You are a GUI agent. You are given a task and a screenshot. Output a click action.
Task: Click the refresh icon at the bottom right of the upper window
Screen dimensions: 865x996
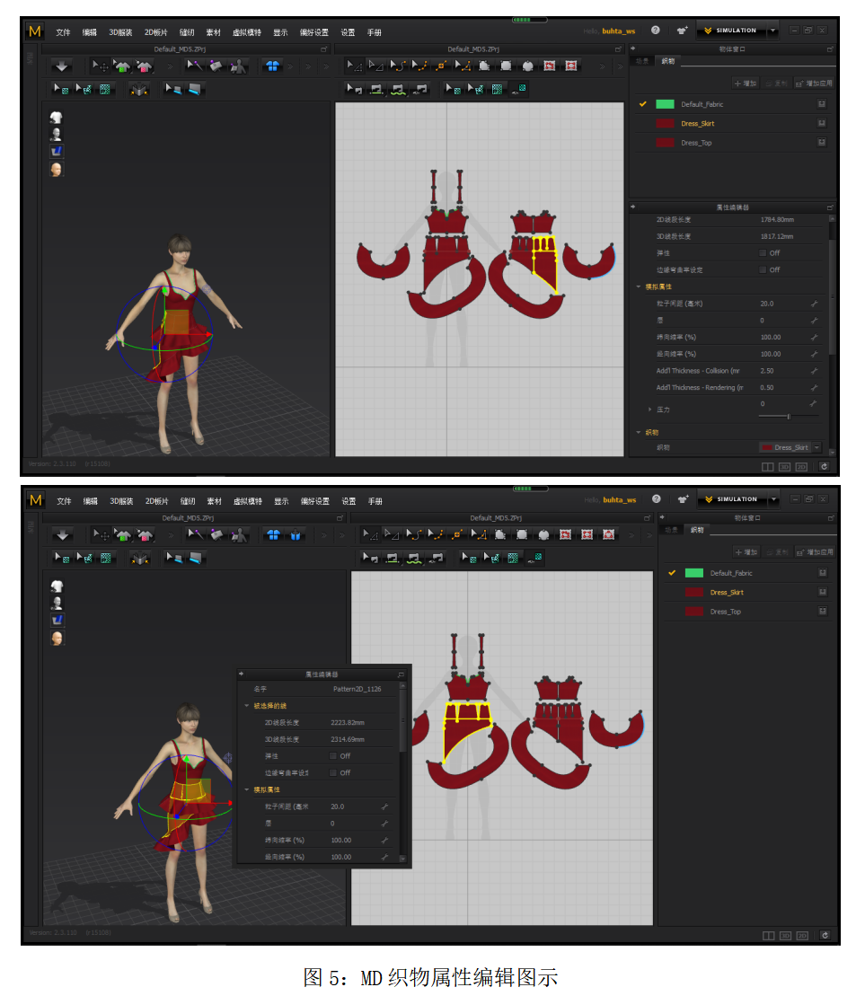point(824,466)
